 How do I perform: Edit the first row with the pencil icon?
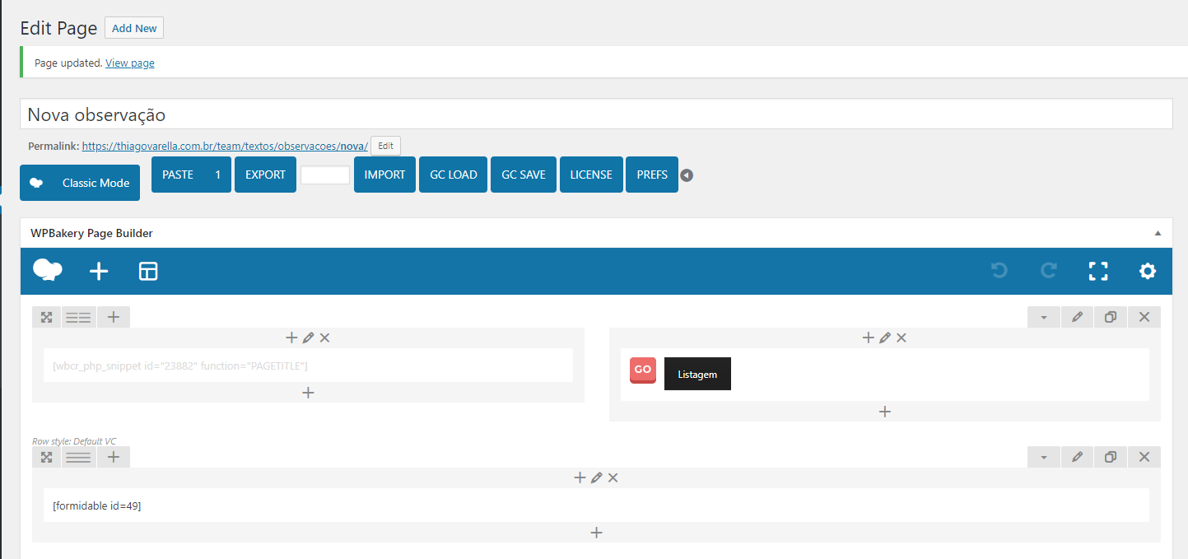click(1077, 317)
